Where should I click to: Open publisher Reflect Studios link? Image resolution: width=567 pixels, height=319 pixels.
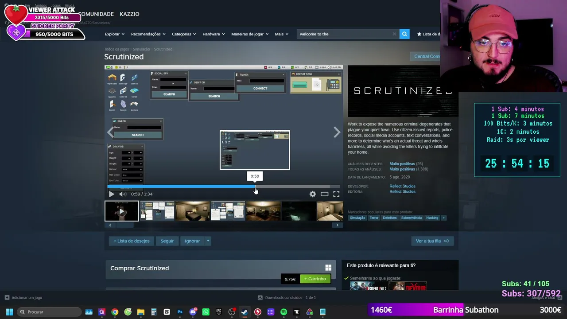(402, 192)
